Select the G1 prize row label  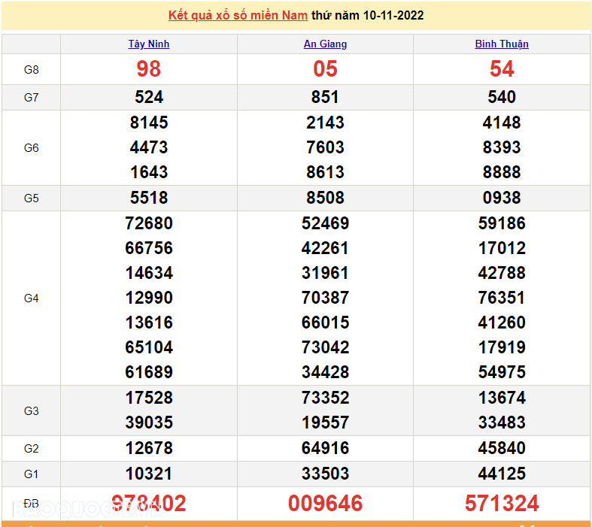point(31,474)
